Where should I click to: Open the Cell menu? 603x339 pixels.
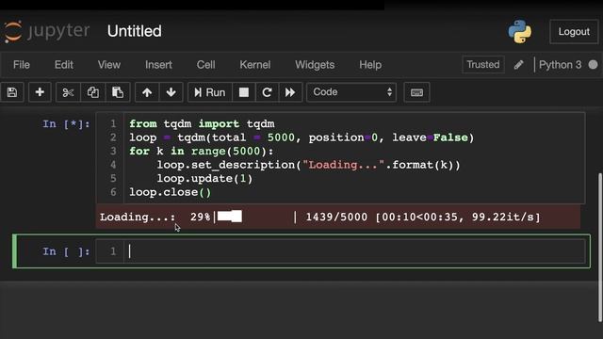205,65
